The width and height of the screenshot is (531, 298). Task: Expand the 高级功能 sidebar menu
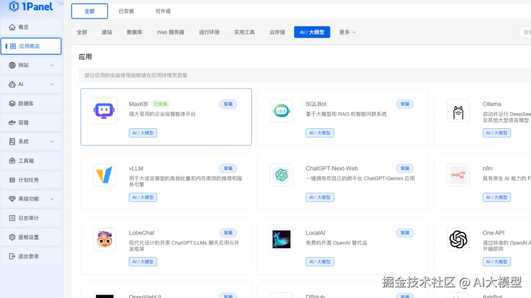coord(31,199)
